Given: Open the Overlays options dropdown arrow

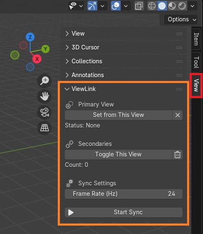Looking at the screenshot, I should [x=126, y=6].
